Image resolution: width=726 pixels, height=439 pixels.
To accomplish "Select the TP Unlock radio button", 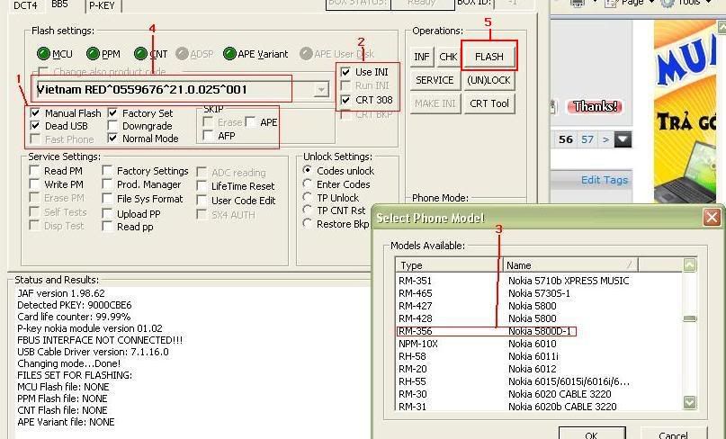I will pyautogui.click(x=307, y=197).
